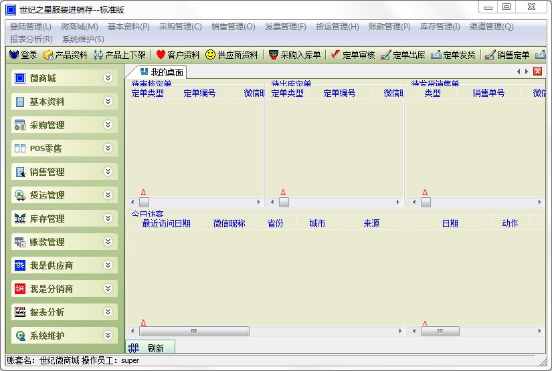Expand the 微商城 panel chevron
Image resolution: width=552 pixels, height=371 pixels.
point(108,78)
